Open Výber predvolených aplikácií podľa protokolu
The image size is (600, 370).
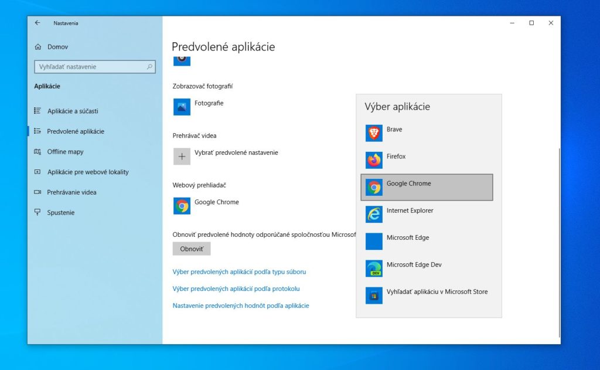[x=236, y=288]
